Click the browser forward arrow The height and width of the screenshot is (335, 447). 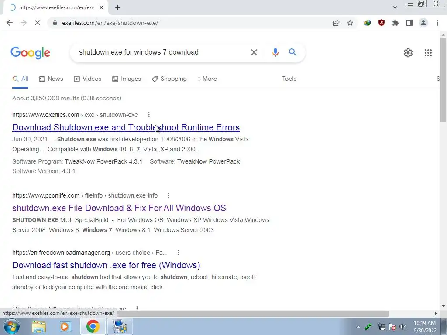[x=24, y=23]
